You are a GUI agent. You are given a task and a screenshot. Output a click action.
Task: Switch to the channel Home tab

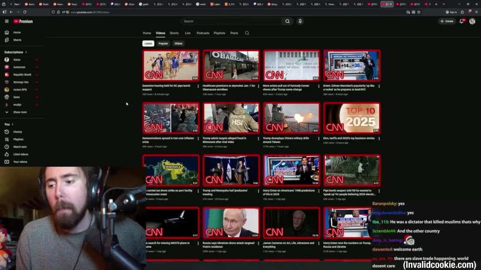tap(147, 33)
